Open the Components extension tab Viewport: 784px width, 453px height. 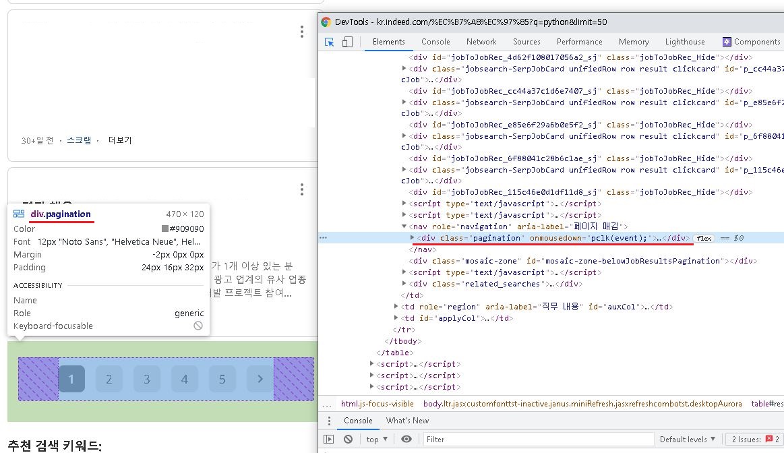(x=751, y=42)
